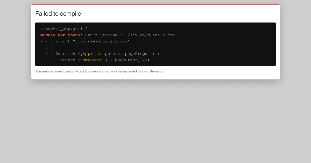The width and height of the screenshot is (311, 163).
Task: Click the red accent bar atop the dialog
Action: [x=155, y=4]
